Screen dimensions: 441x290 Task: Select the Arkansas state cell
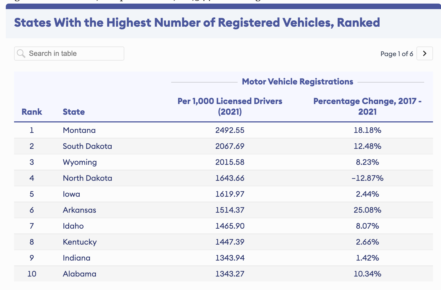tap(79, 210)
